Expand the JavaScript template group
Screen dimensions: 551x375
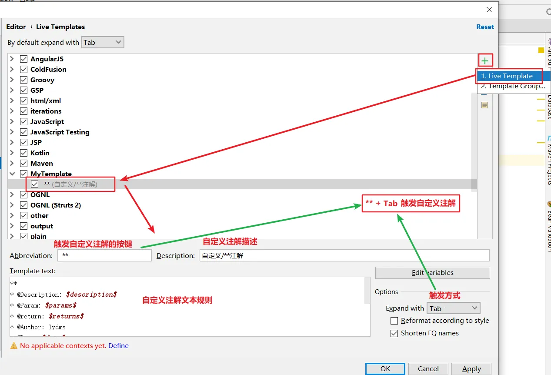tap(12, 121)
